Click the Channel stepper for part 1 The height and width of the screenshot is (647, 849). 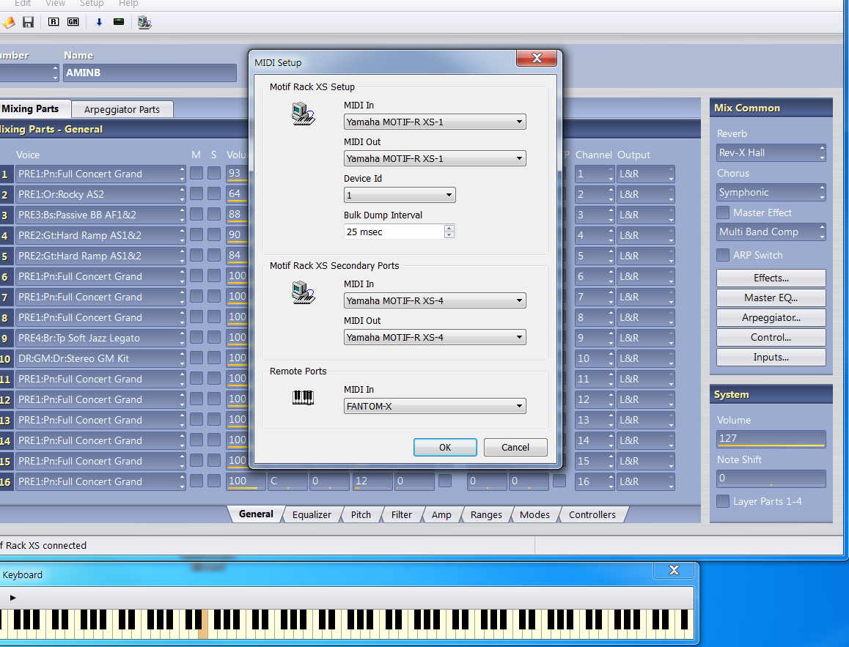tap(611, 174)
